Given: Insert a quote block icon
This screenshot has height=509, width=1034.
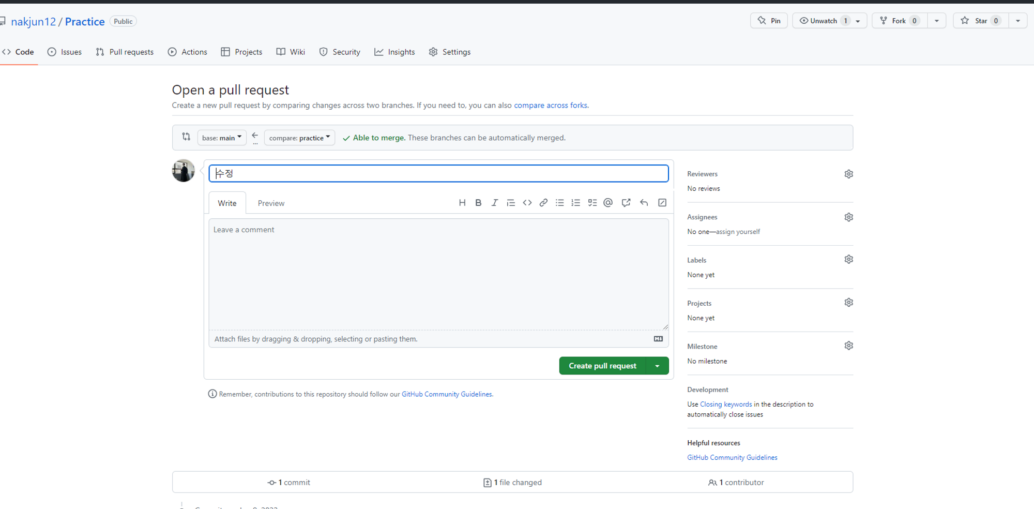Looking at the screenshot, I should coord(511,203).
